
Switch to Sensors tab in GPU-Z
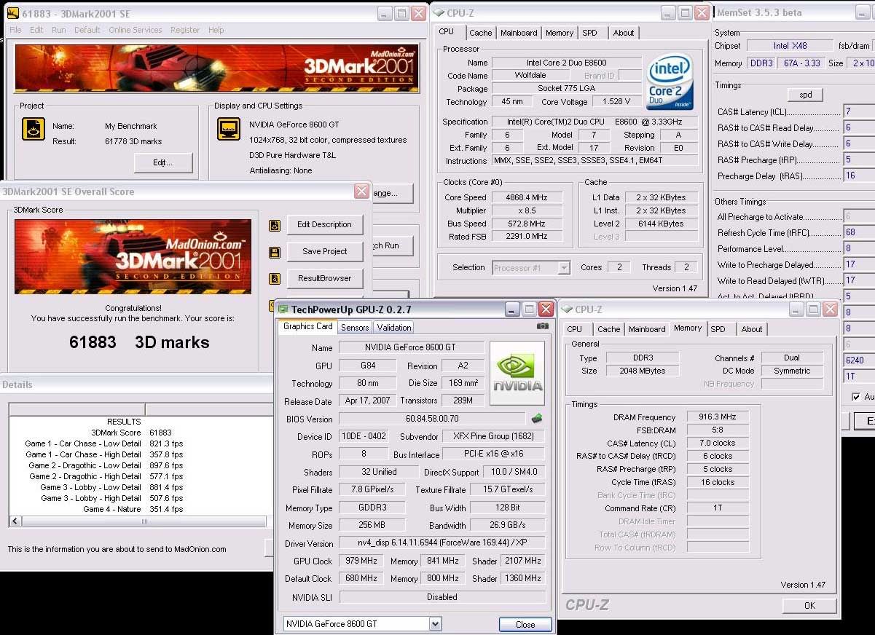point(355,328)
